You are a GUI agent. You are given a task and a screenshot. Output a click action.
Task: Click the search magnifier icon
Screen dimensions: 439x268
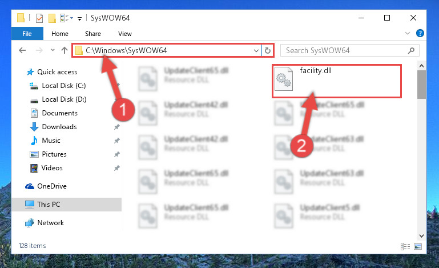point(411,50)
